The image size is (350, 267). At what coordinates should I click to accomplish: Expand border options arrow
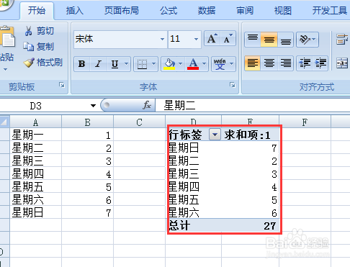pyautogui.click(x=153, y=64)
